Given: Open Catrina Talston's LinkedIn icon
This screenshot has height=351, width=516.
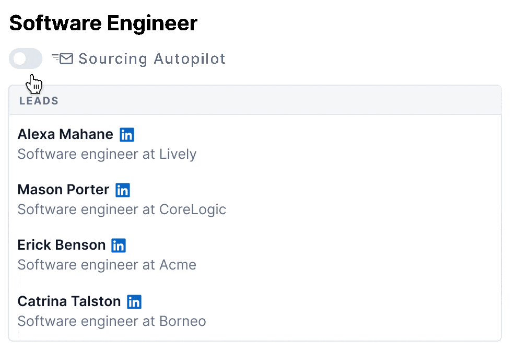Looking at the screenshot, I should click(134, 301).
